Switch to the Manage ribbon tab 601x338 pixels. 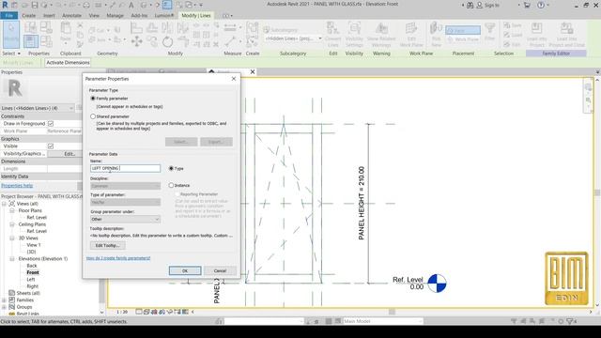(115, 16)
